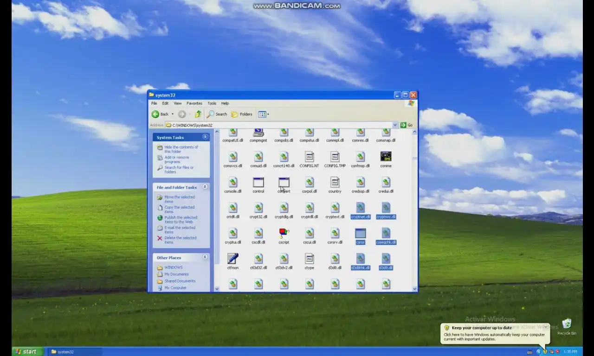Click Publish the selected items to Web

coord(181,220)
